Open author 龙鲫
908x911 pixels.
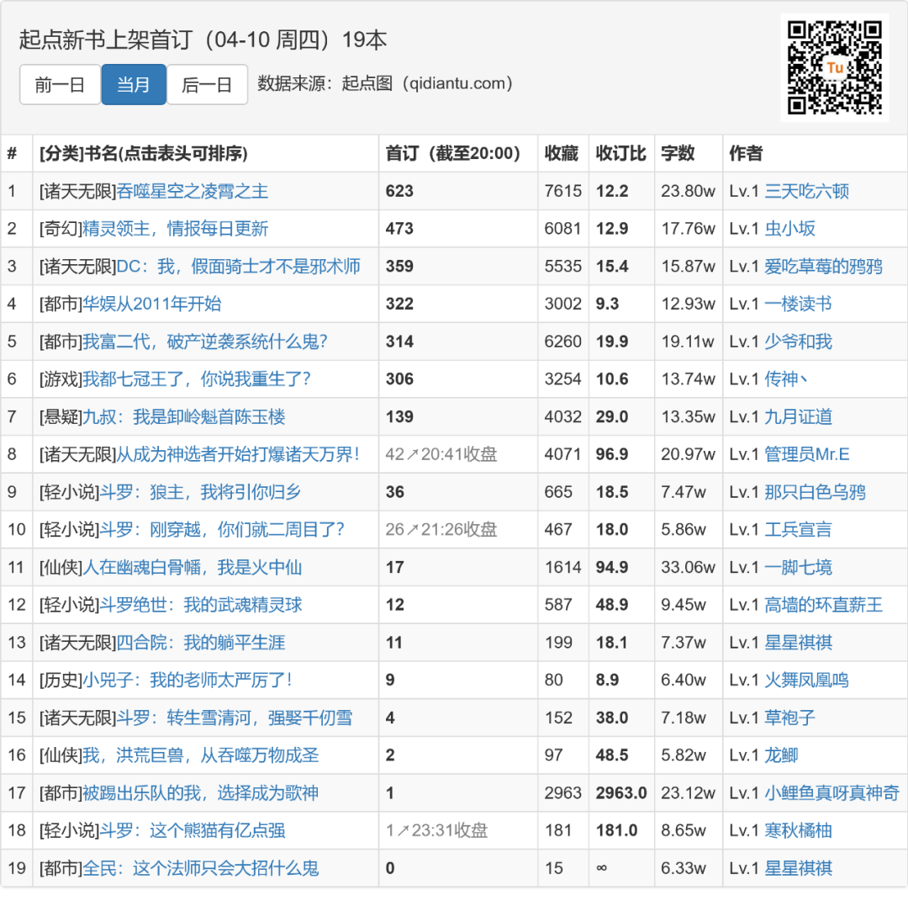pyautogui.click(x=781, y=755)
